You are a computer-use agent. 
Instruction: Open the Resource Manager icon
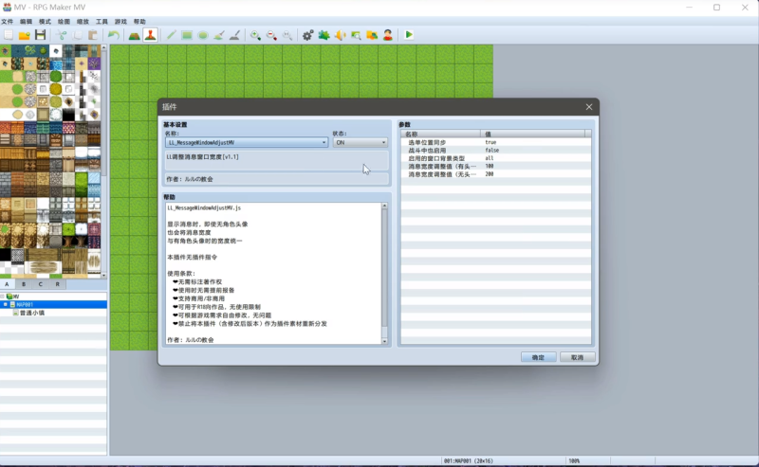[x=372, y=35]
